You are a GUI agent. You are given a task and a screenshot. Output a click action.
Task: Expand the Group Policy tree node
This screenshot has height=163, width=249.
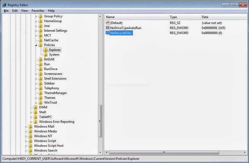click(x=36, y=17)
